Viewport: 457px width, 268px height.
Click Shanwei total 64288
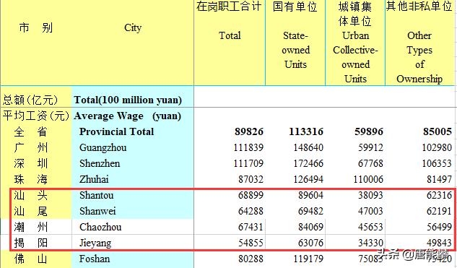pos(251,211)
